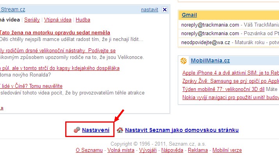This screenshot has width=279, height=155.
Task: Open the Reklama footer link
Action: coord(198,150)
